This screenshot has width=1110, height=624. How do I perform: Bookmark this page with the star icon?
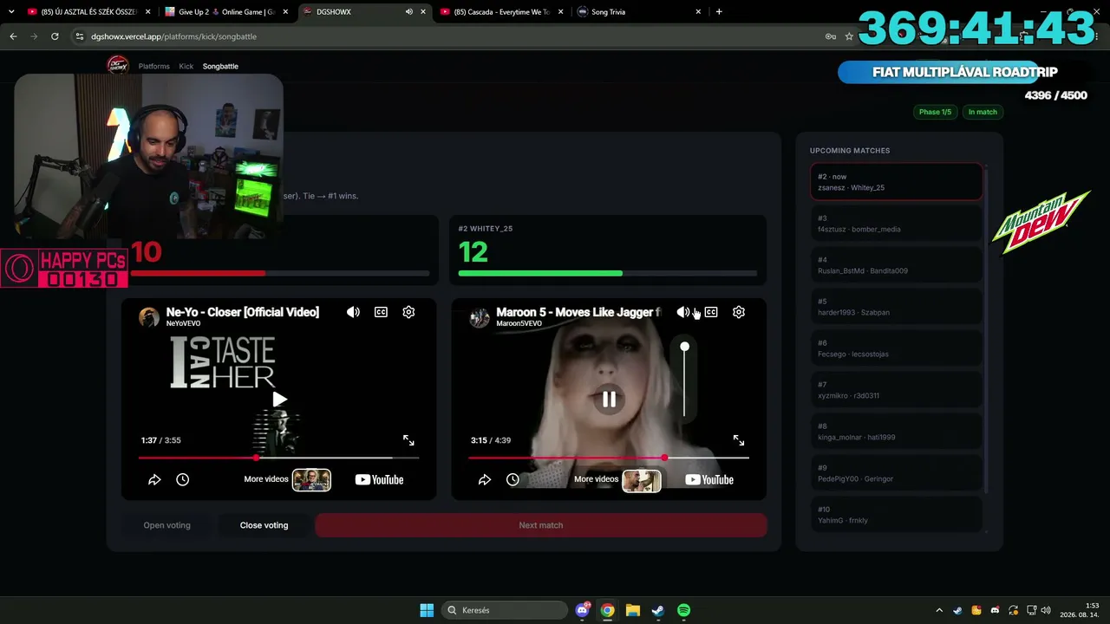click(849, 36)
